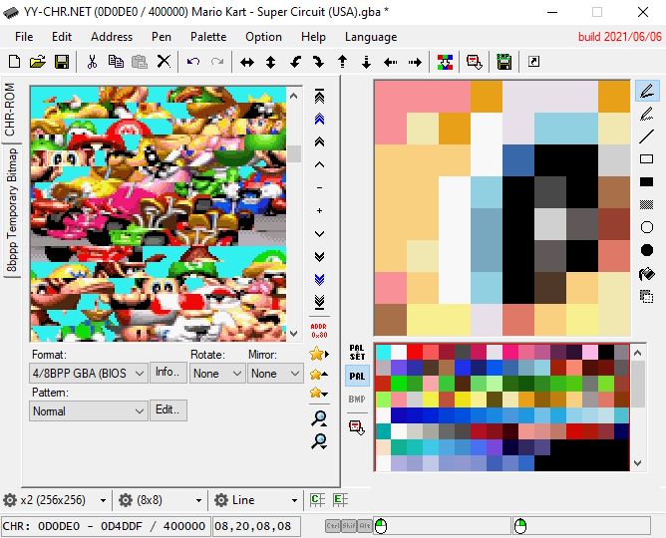Open the Language menu
This screenshot has width=666, height=538.
point(371,37)
